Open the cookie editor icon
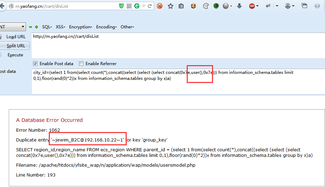This screenshot has width=325, height=187. [206, 6]
